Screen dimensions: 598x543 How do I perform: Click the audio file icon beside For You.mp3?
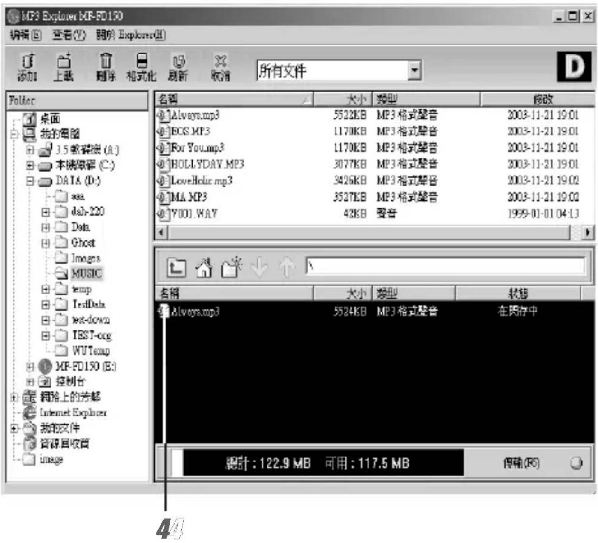[x=163, y=148]
